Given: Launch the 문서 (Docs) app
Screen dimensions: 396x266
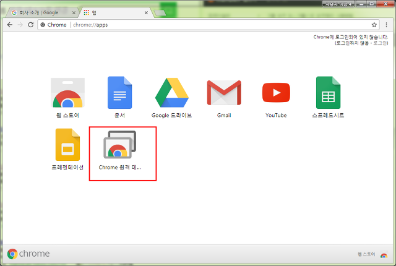Looking at the screenshot, I should (x=119, y=93).
